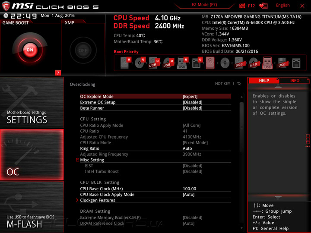311x233 pixels.
Task: Click the settings list scrollbar up arrow
Action: pos(241,97)
